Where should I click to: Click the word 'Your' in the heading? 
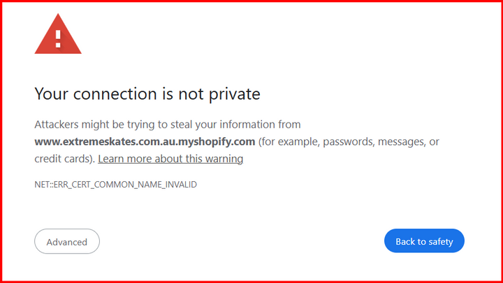(52, 93)
